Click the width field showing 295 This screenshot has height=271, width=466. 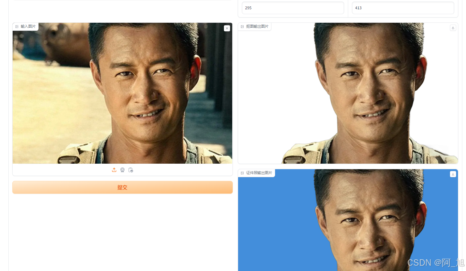[292, 8]
